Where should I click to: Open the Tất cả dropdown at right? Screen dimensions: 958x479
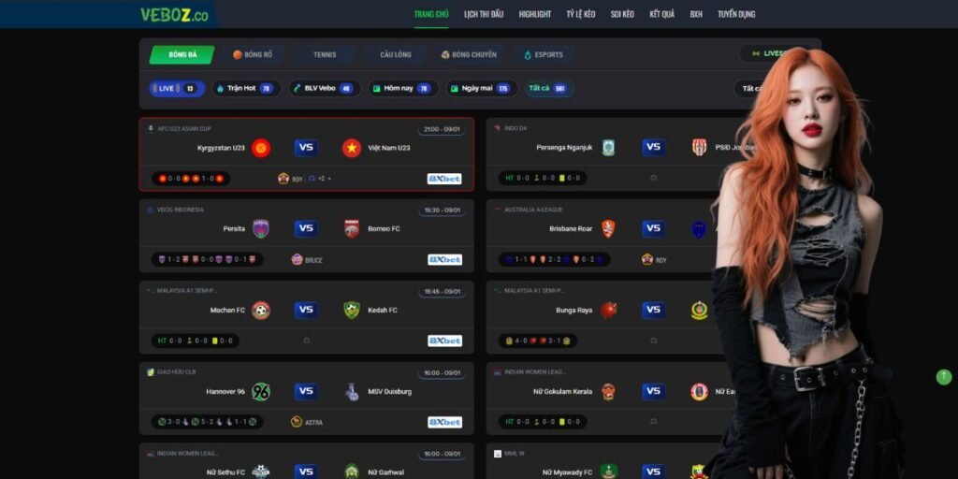pos(750,89)
